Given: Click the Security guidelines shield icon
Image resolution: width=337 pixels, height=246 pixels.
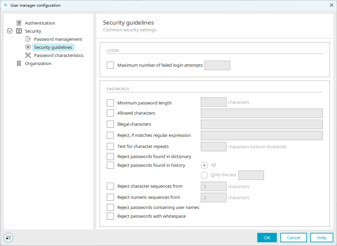Looking at the screenshot, I should (x=28, y=47).
